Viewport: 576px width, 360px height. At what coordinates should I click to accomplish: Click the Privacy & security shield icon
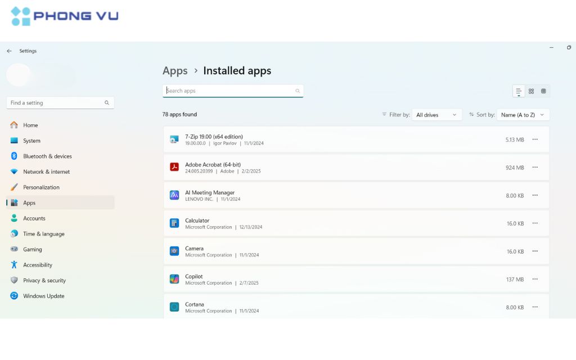(14, 280)
